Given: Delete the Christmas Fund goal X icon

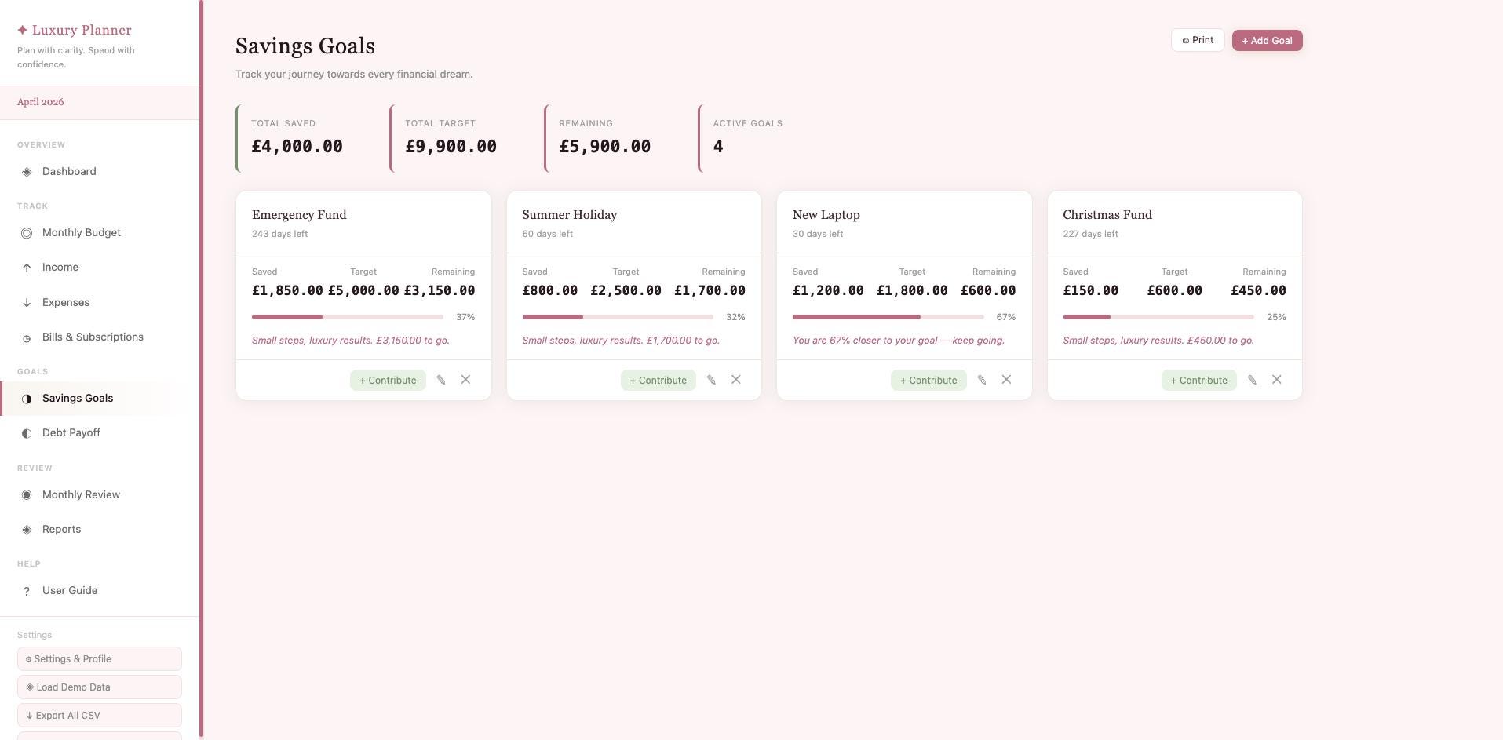Looking at the screenshot, I should click(x=1277, y=380).
